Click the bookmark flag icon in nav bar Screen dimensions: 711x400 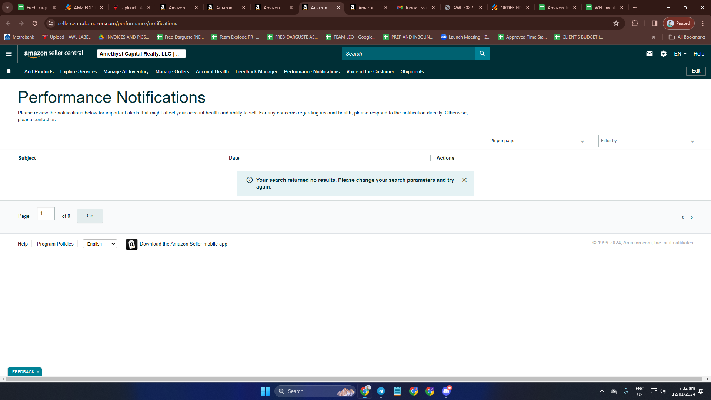[x=9, y=71]
